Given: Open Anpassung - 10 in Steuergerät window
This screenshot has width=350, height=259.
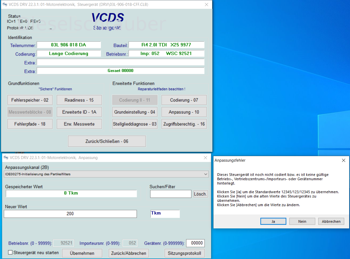Looking at the screenshot, I should point(184,112).
